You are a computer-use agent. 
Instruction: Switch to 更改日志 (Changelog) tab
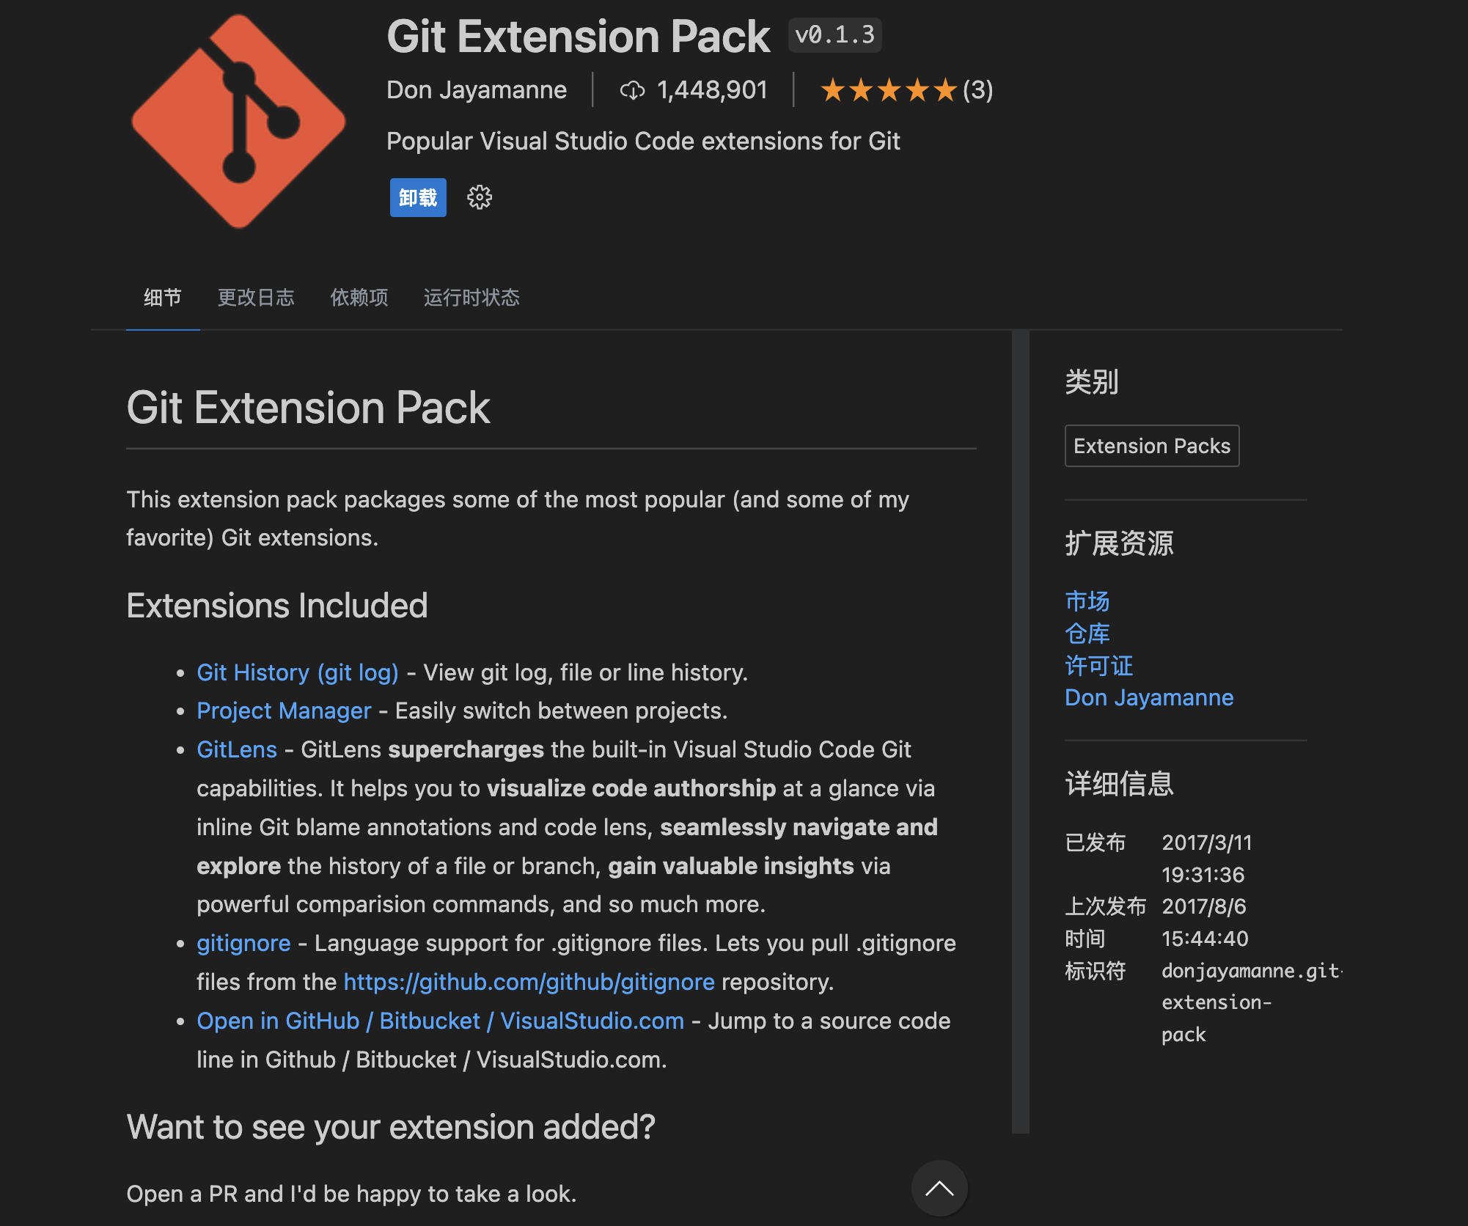[257, 298]
